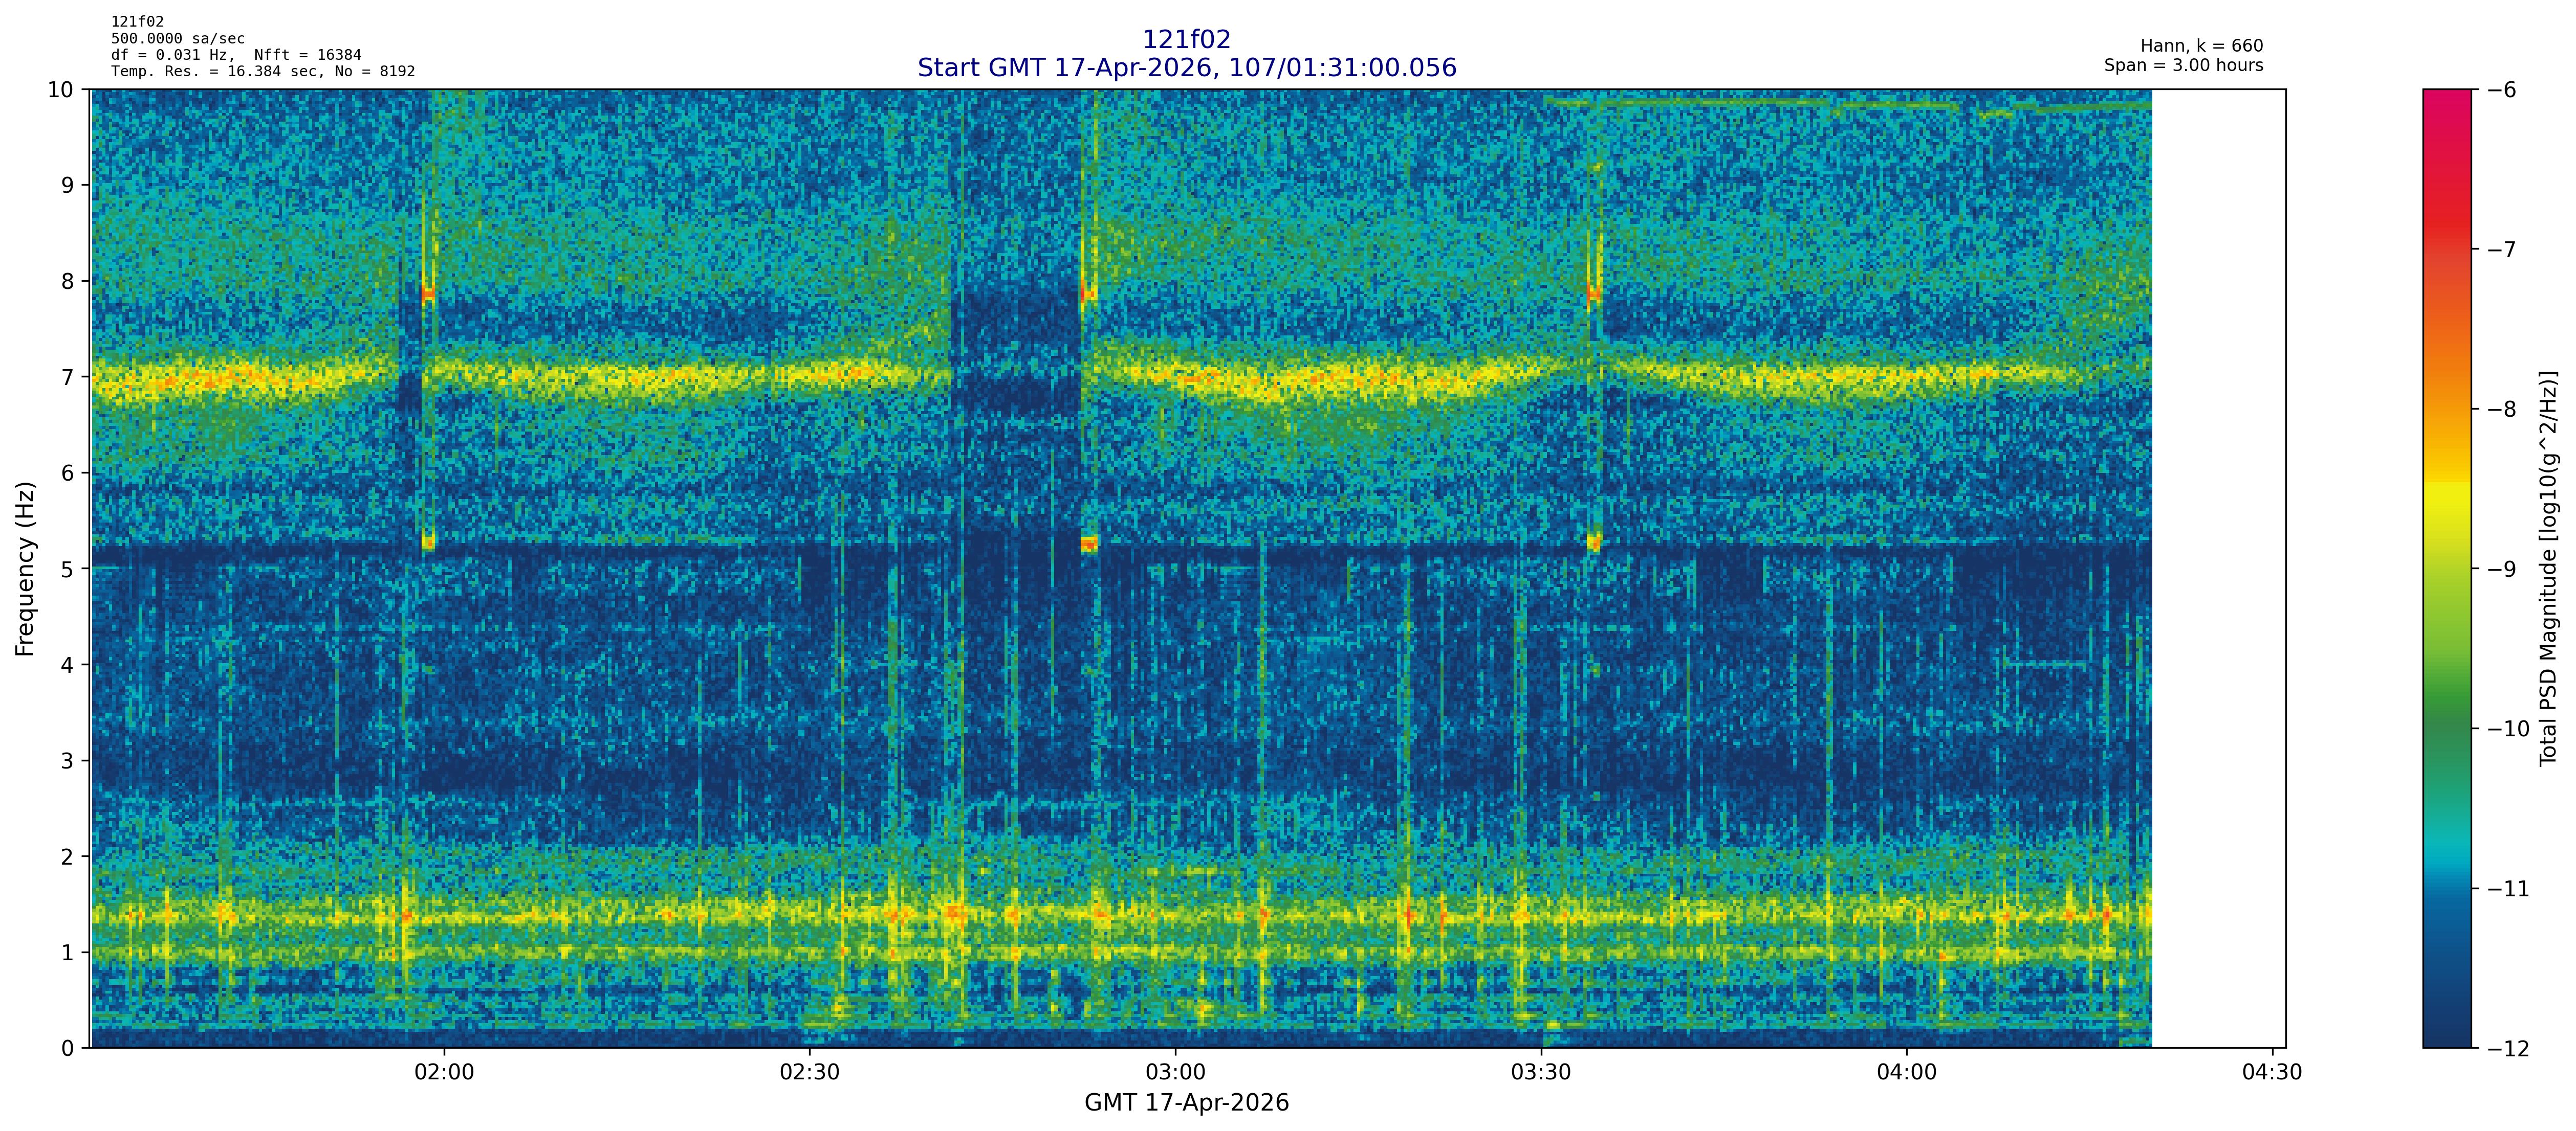Click the 7 Hz frequency tick label
This screenshot has height=1131, width=2576.
click(x=67, y=378)
